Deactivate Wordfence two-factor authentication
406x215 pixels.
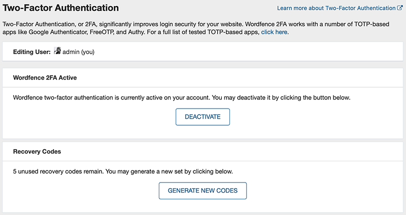202,117
